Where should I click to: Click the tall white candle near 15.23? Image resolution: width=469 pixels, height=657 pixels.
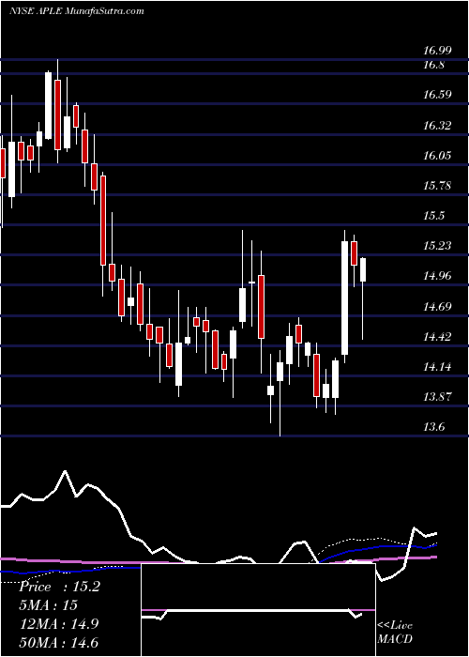344,298
